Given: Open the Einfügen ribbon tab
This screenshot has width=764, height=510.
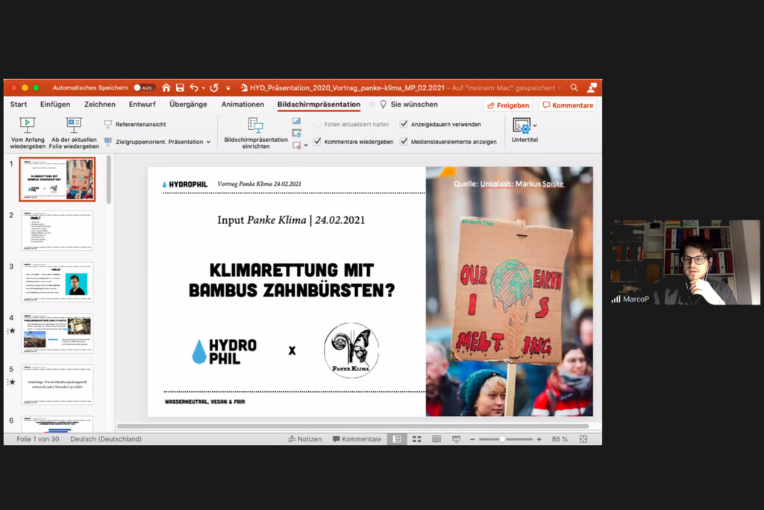Looking at the screenshot, I should (55, 105).
